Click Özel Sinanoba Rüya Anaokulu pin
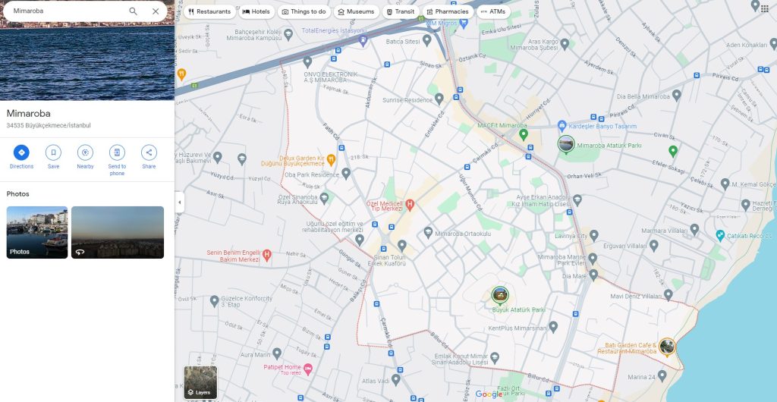The image size is (777, 402). click(324, 198)
